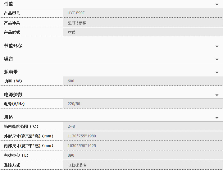Click the 电脑板温控 control method value
The height and width of the screenshot is (170, 223).
(77, 165)
